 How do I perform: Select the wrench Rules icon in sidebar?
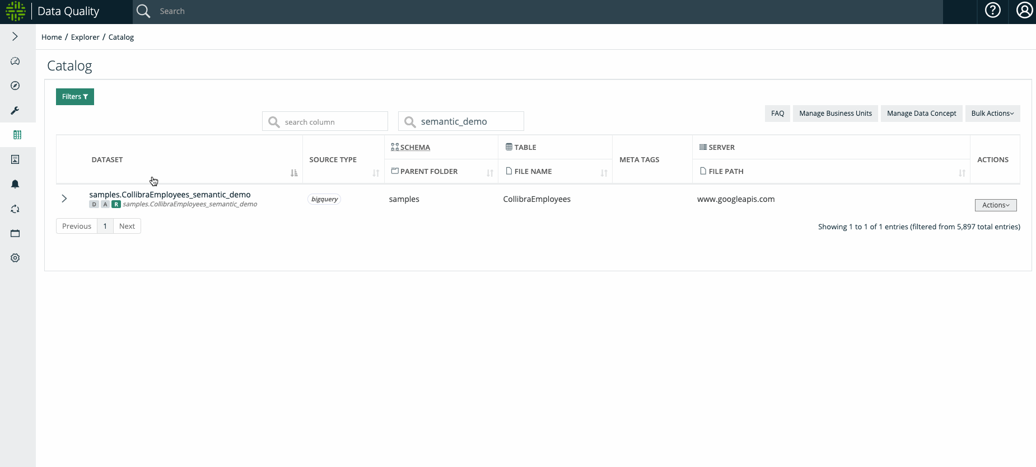tap(15, 110)
